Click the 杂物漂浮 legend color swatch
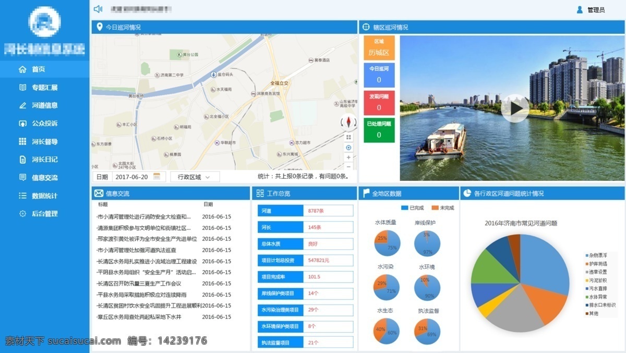 click(x=586, y=255)
